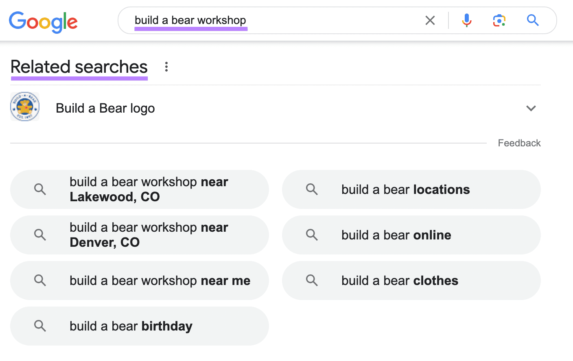
Task: Click the Google logo
Action: point(43,22)
